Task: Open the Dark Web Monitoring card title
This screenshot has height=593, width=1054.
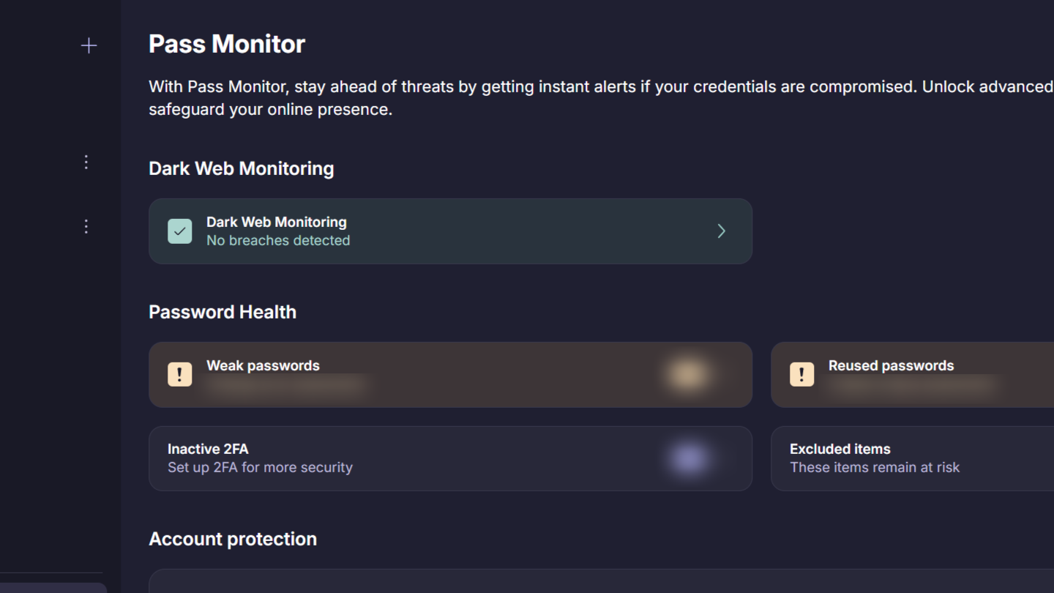Action: coord(276,222)
